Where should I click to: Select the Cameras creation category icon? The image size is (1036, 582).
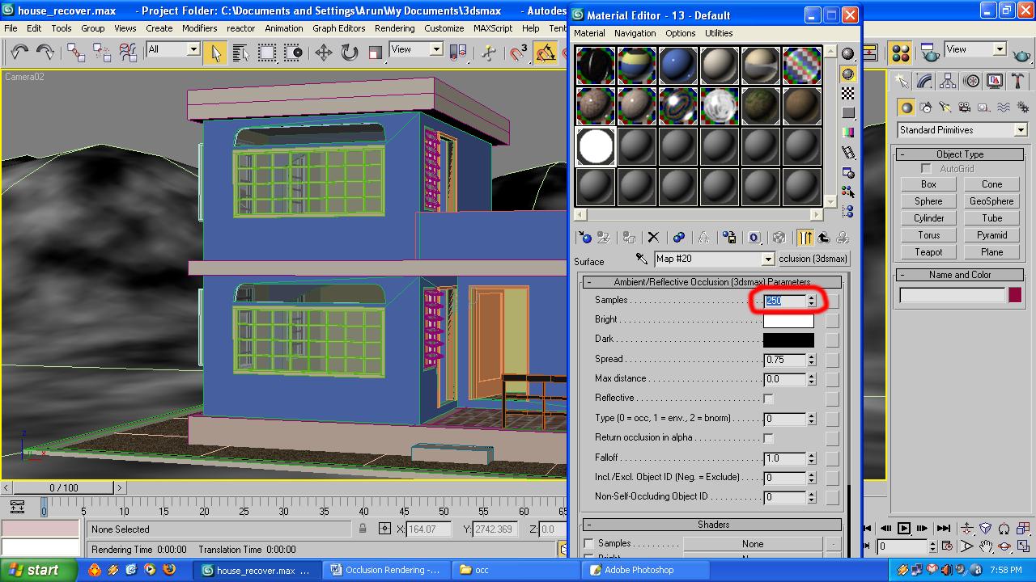pyautogui.click(x=964, y=107)
